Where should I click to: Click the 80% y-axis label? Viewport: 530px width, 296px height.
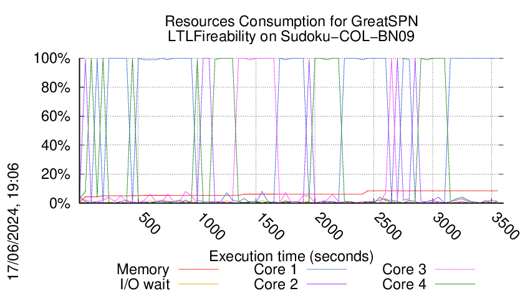[55, 87]
